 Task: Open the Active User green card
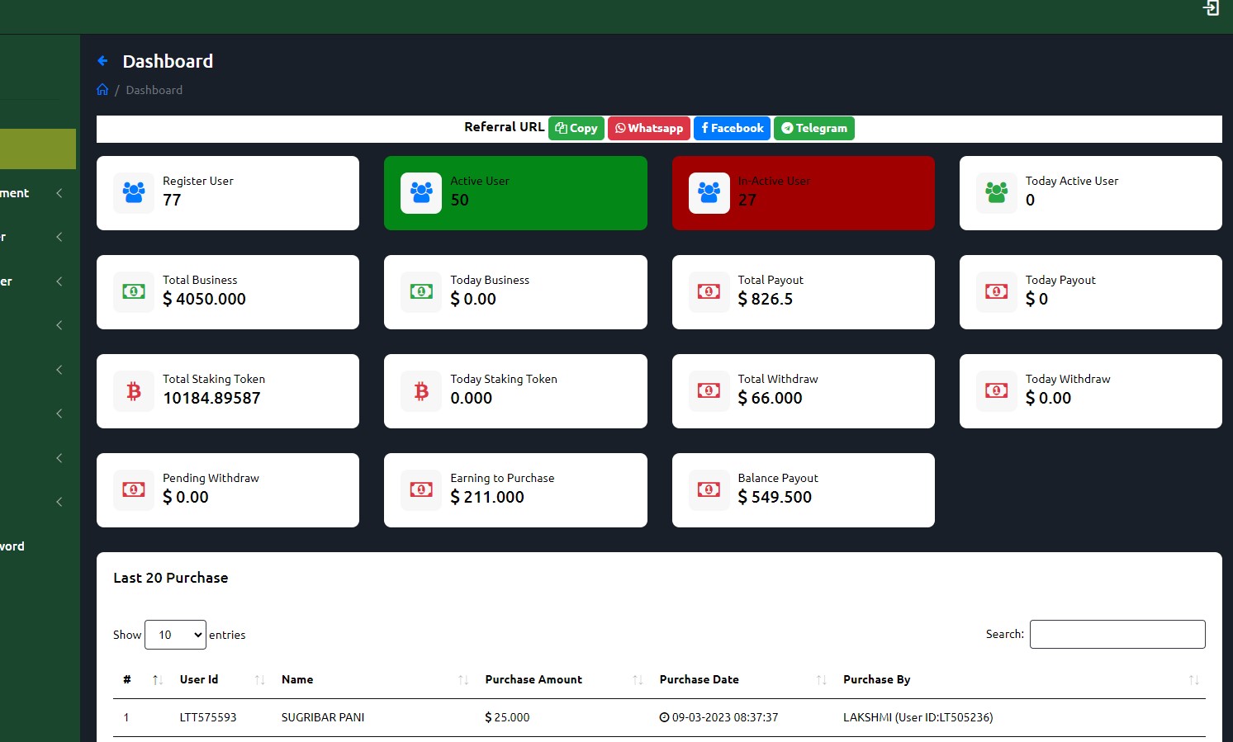(515, 193)
